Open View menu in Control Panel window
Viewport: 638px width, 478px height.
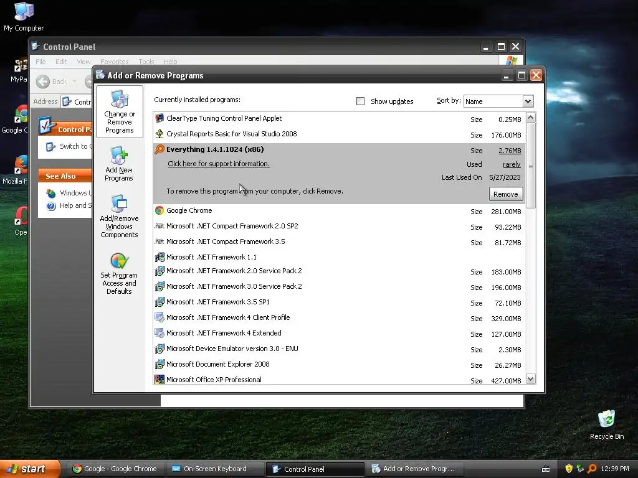[x=84, y=62]
